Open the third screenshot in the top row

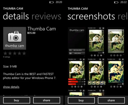(116, 42)
